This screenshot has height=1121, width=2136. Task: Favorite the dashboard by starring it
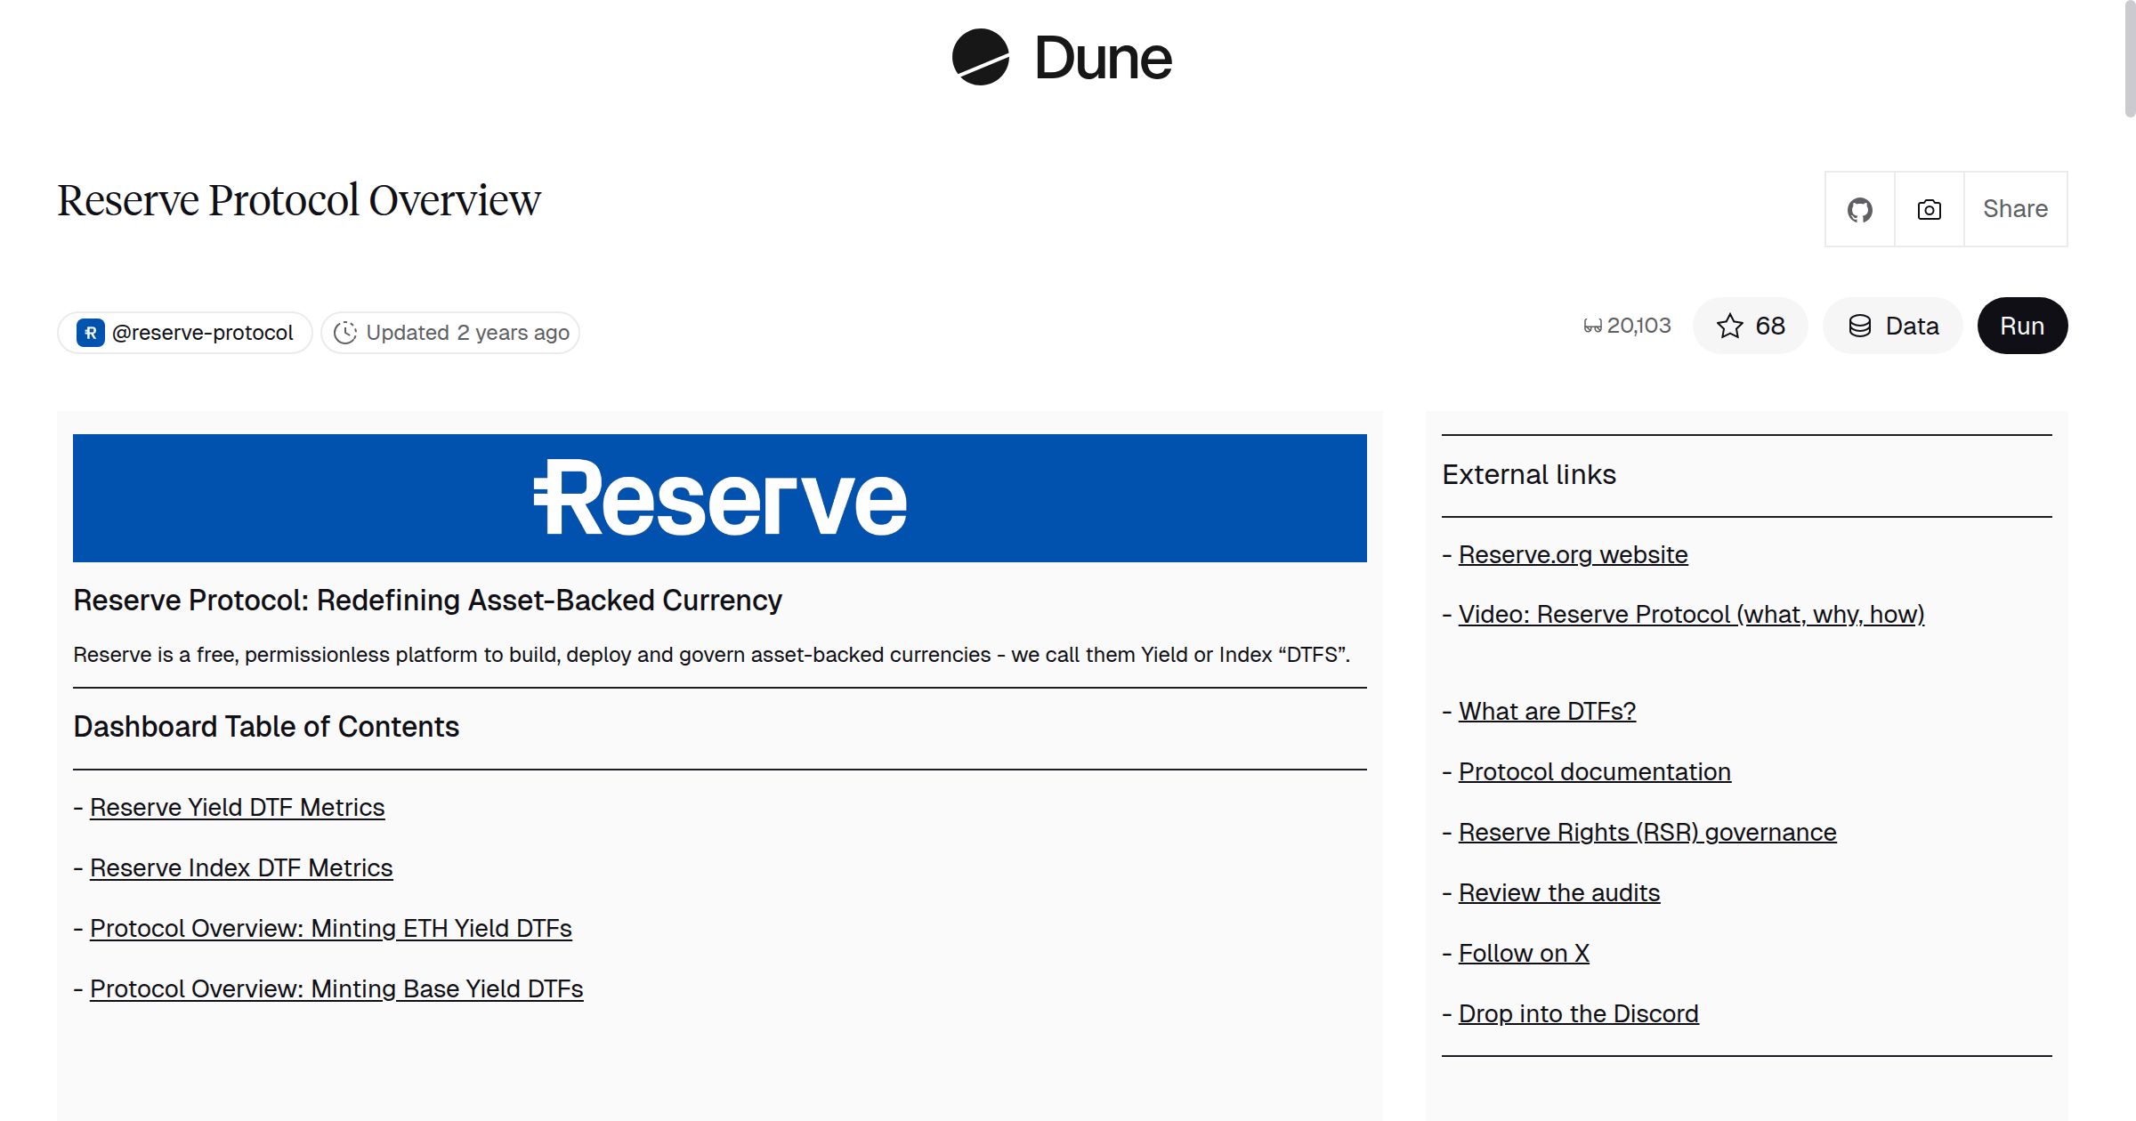(1750, 326)
